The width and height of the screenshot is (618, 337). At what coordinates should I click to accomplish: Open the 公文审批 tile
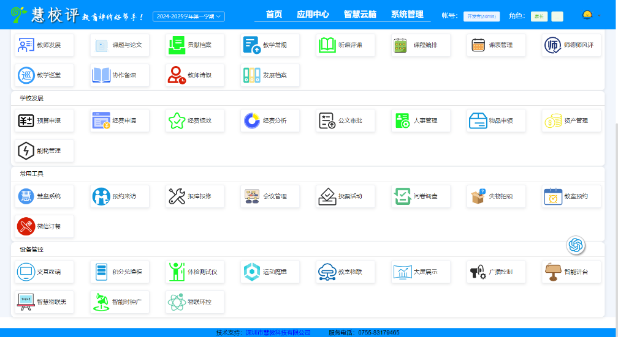(345, 120)
